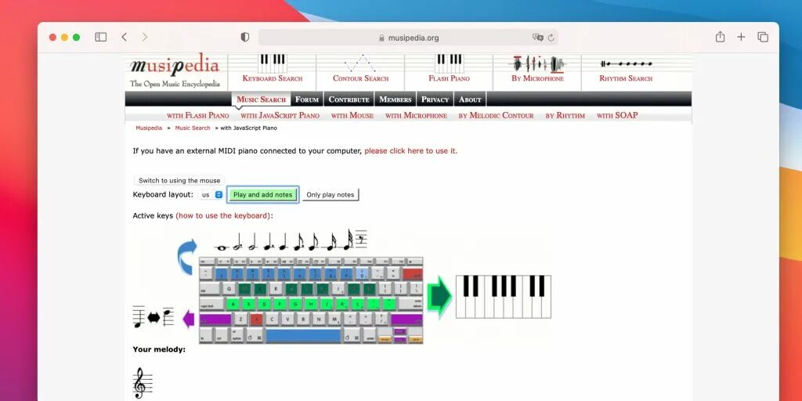The height and width of the screenshot is (401, 802).
Task: Open the Rhythm Search text link
Action: point(626,78)
